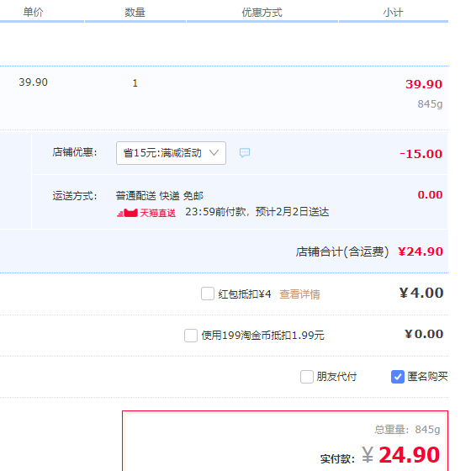Image resolution: width=471 pixels, height=471 pixels.
Task: Open the 查看详情 link
Action: (x=299, y=294)
